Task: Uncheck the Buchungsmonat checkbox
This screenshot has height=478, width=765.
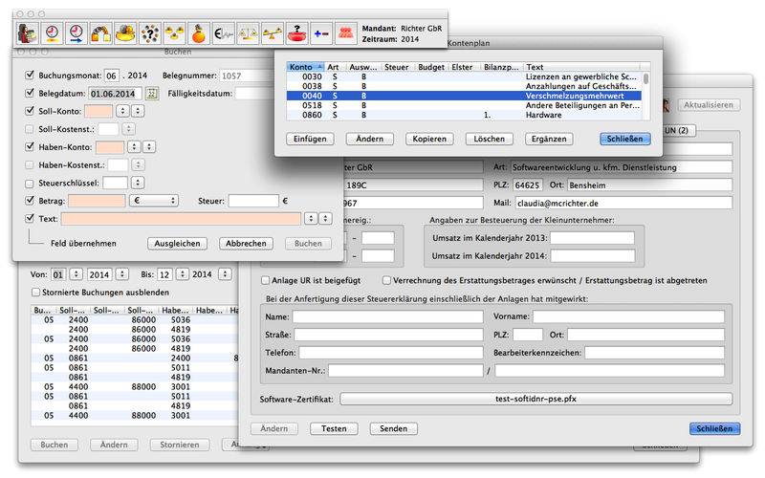Action: click(31, 75)
